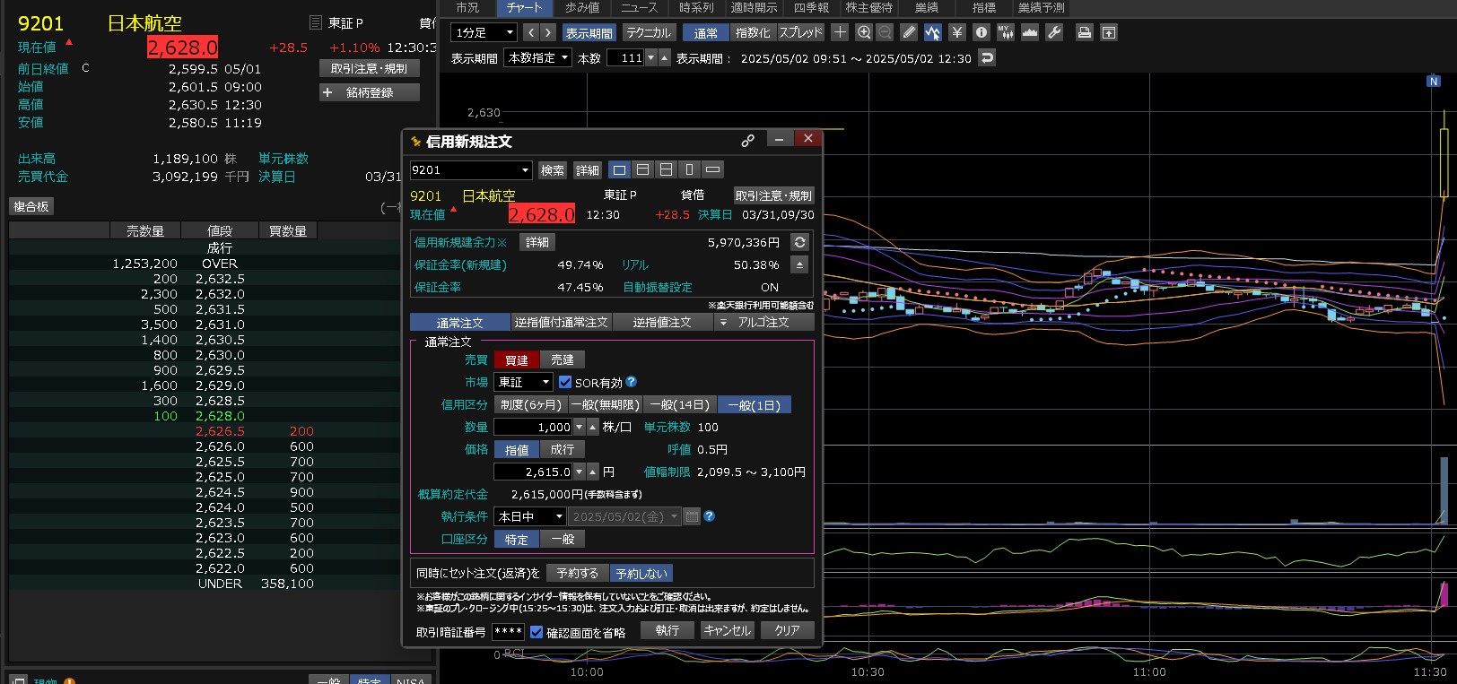Open the 歩み値 tab
This screenshot has width=1457, height=684.
pos(582,7)
